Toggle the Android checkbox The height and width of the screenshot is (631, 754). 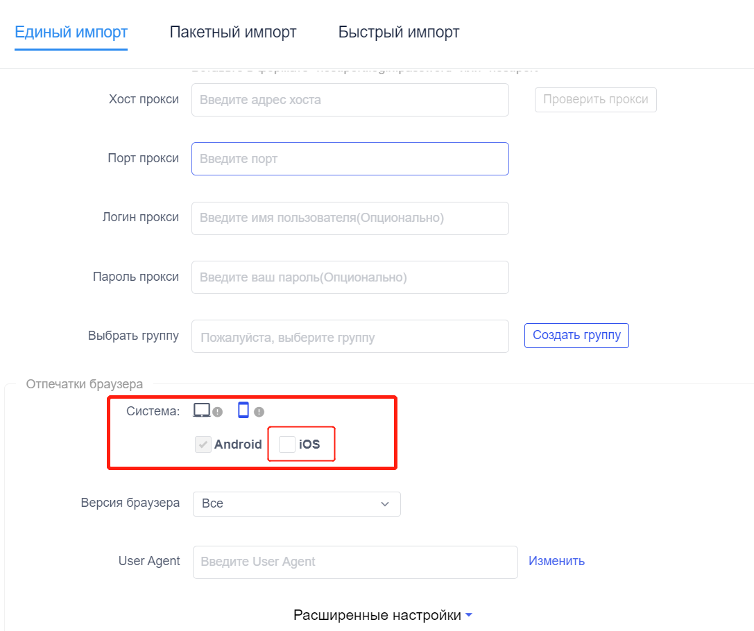pos(203,444)
